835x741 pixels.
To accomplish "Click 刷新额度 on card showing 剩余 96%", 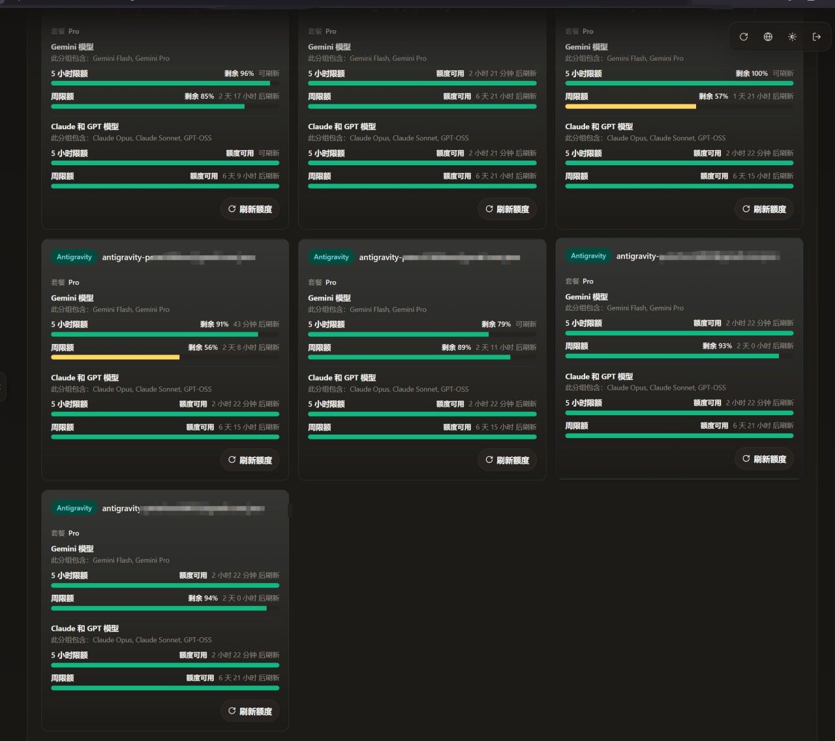I will coord(250,209).
